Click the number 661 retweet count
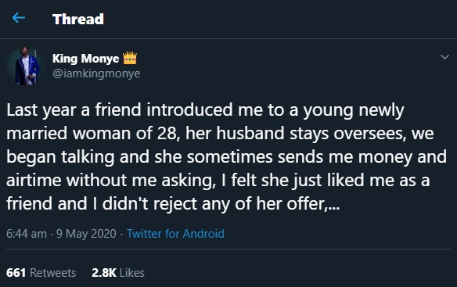Screen dimensions: 457x287 pyautogui.click(x=16, y=273)
